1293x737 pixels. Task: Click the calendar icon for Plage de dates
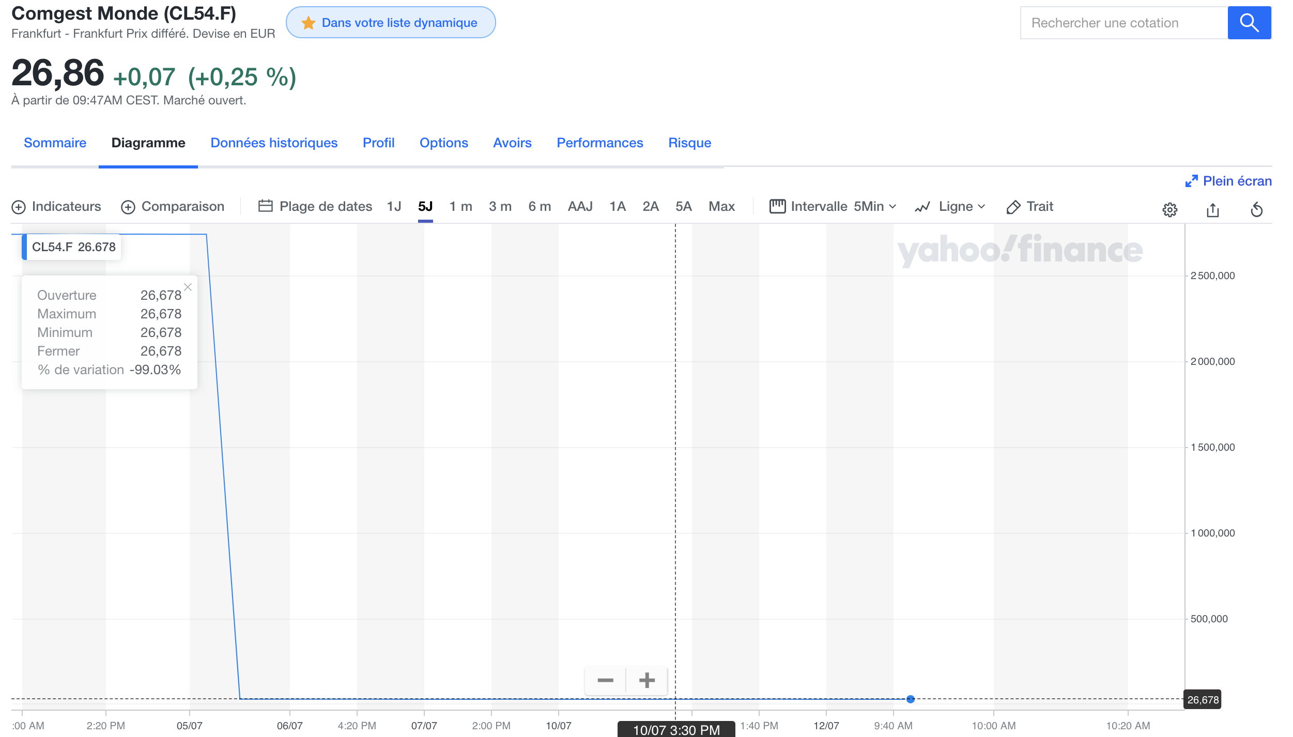tap(265, 206)
